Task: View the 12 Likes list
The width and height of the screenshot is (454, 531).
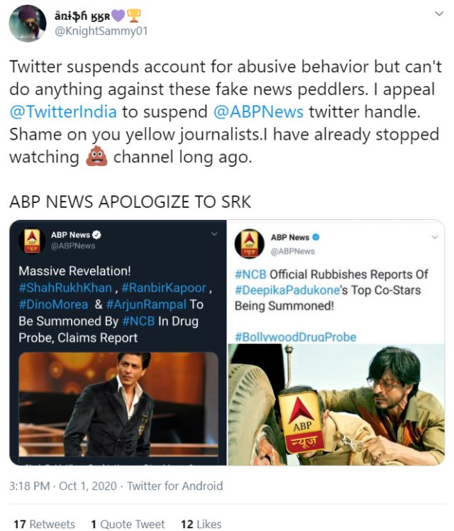Action: [201, 524]
